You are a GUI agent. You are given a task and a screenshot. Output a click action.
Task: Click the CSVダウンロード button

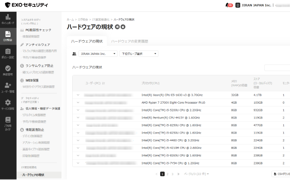point(281,174)
